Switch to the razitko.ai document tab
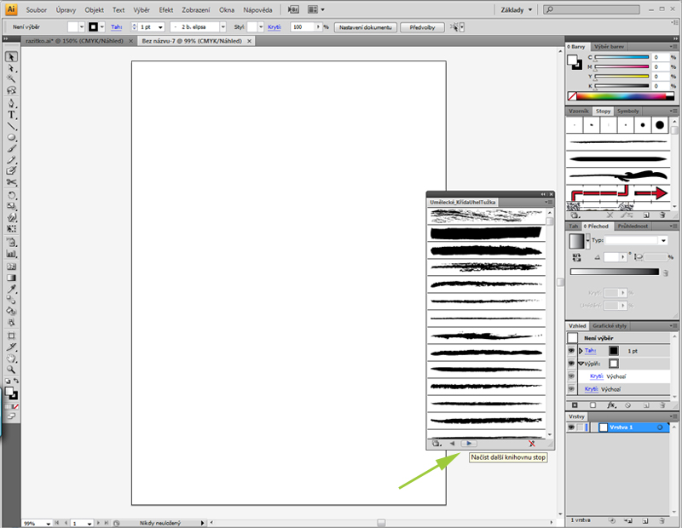 point(61,40)
